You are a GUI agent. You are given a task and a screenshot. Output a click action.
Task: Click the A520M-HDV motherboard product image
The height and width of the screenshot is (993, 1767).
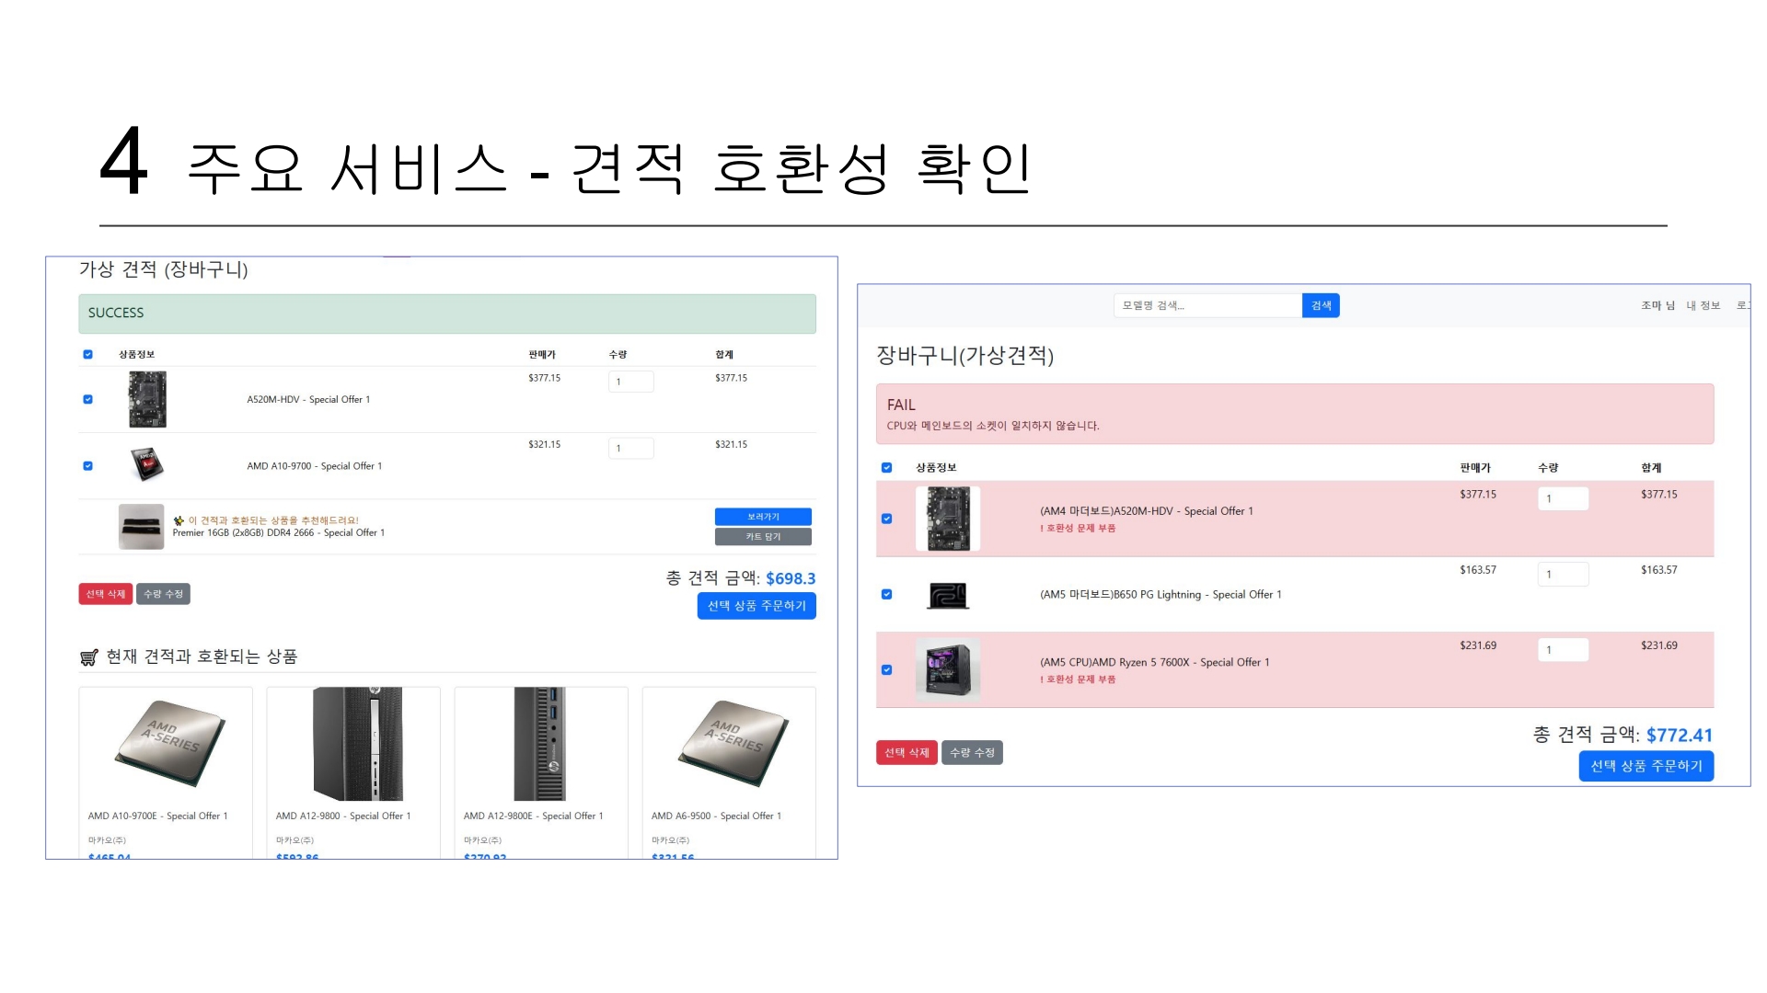147,399
